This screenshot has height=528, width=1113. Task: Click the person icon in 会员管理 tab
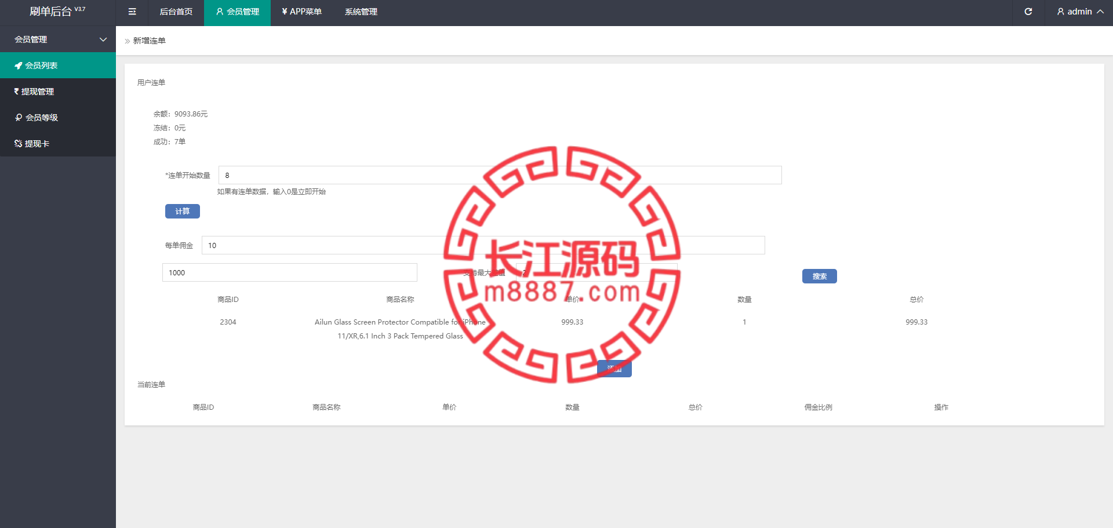(220, 12)
